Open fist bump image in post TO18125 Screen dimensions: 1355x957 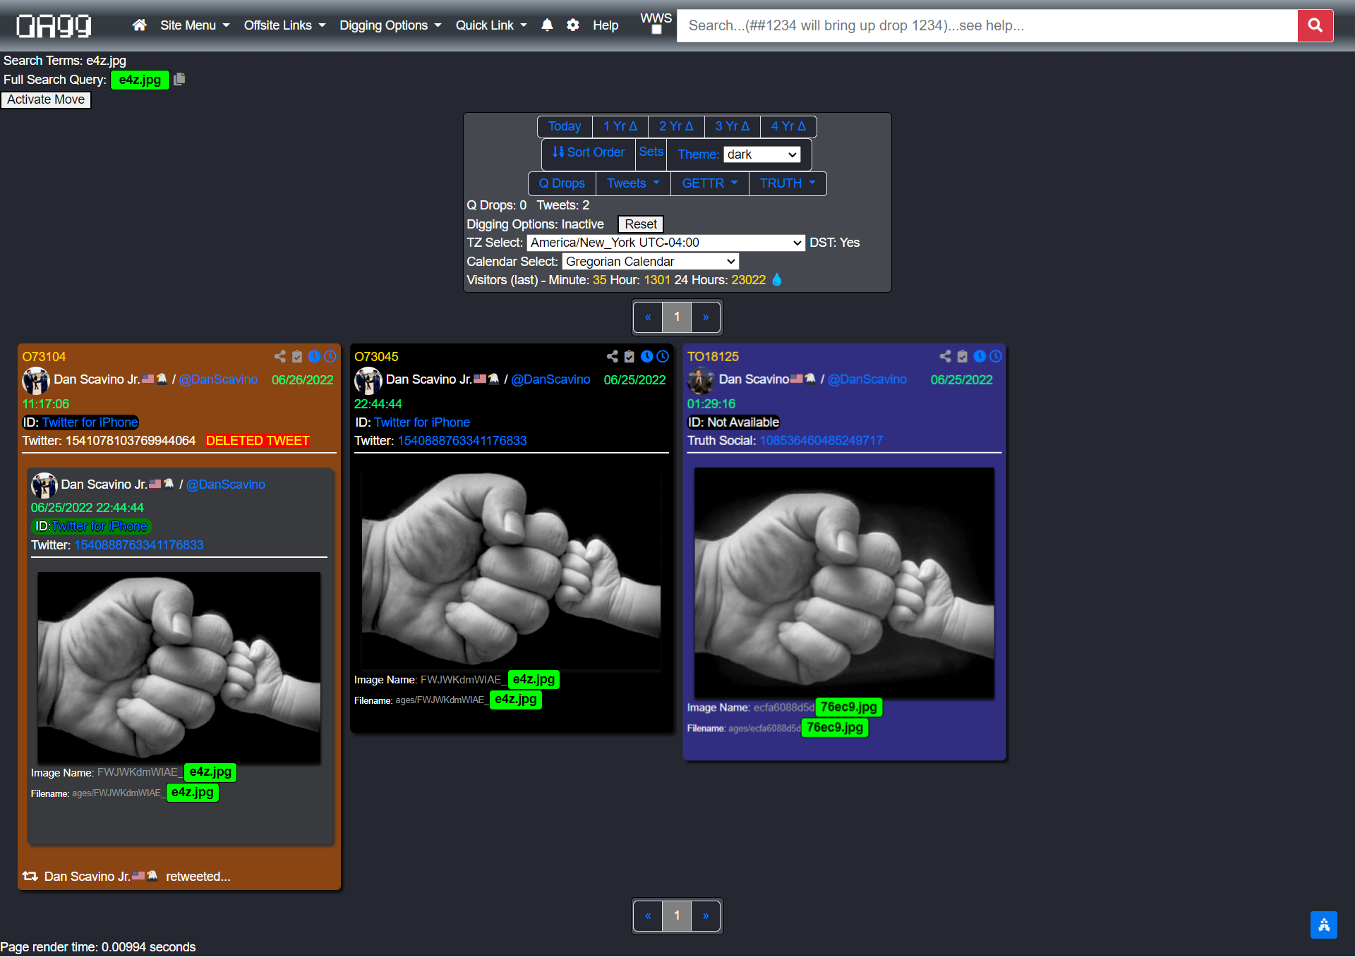(844, 583)
